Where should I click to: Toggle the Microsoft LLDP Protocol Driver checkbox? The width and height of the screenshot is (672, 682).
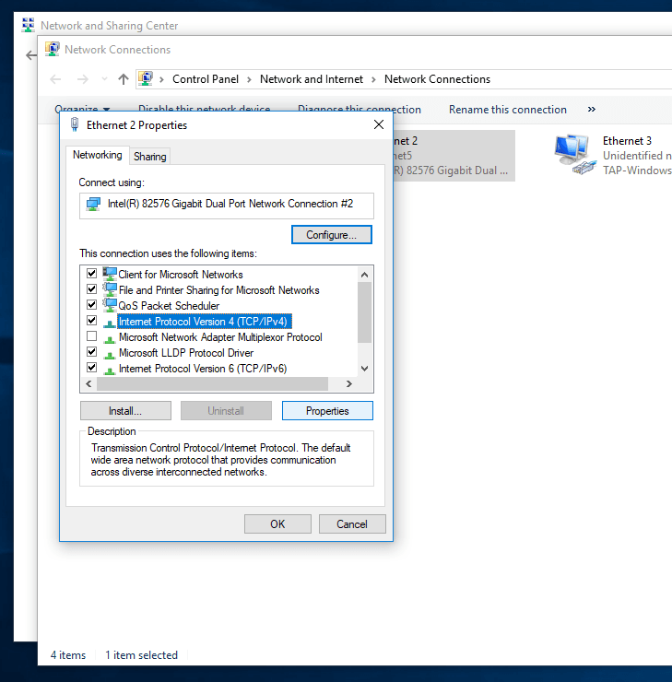[x=91, y=353]
